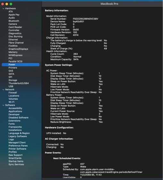Screen dimensions: 163x180
Task: Open Managed Client entry
Action: tap(17, 143)
